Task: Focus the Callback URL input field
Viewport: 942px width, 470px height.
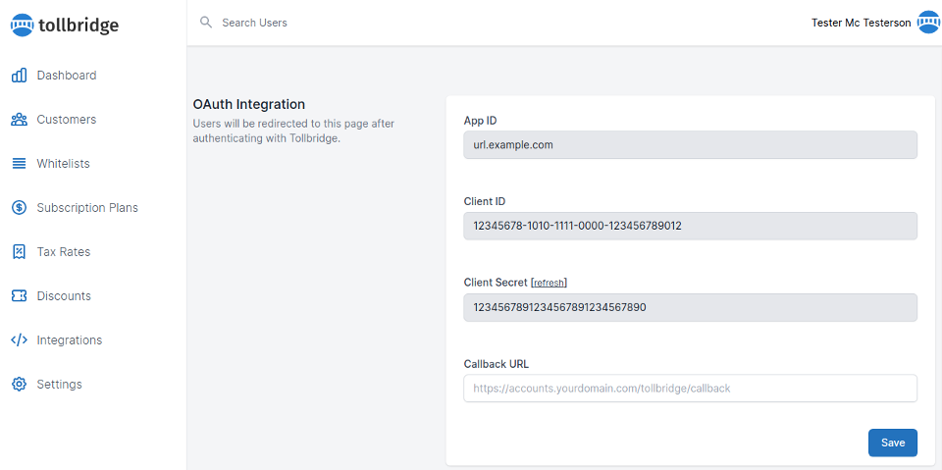Action: pyautogui.click(x=690, y=389)
